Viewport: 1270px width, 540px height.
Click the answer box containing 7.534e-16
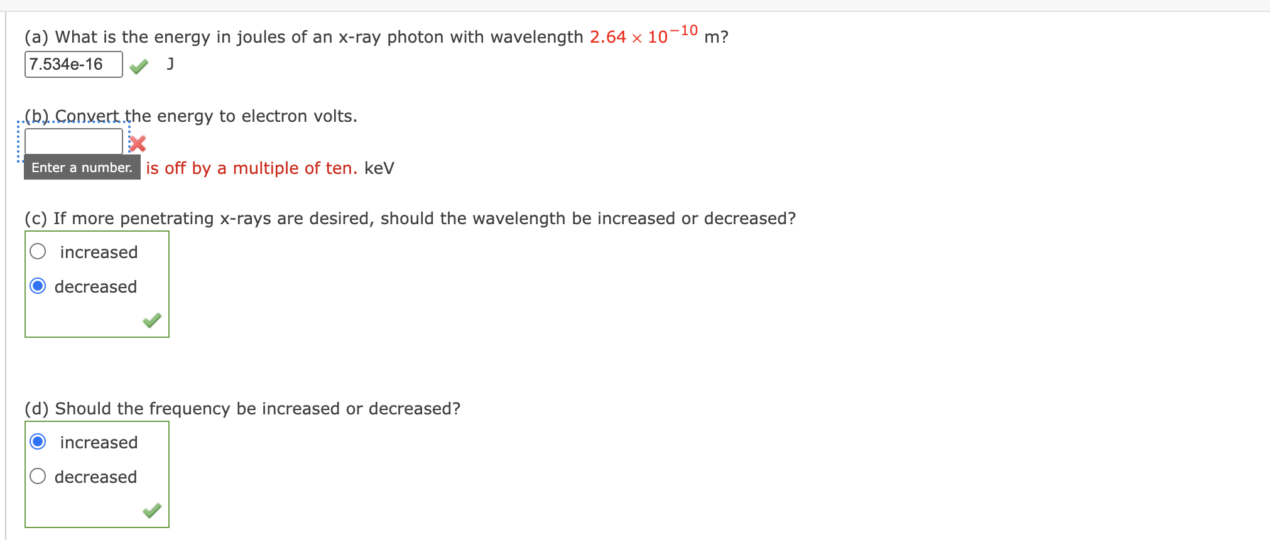point(73,64)
